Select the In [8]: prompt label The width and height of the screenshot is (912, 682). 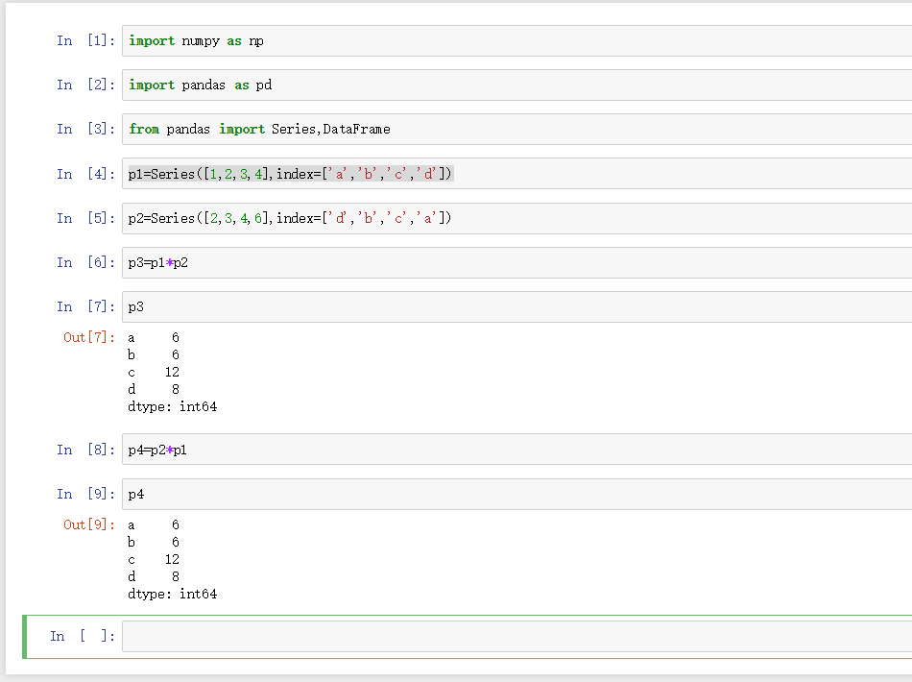[x=85, y=450]
